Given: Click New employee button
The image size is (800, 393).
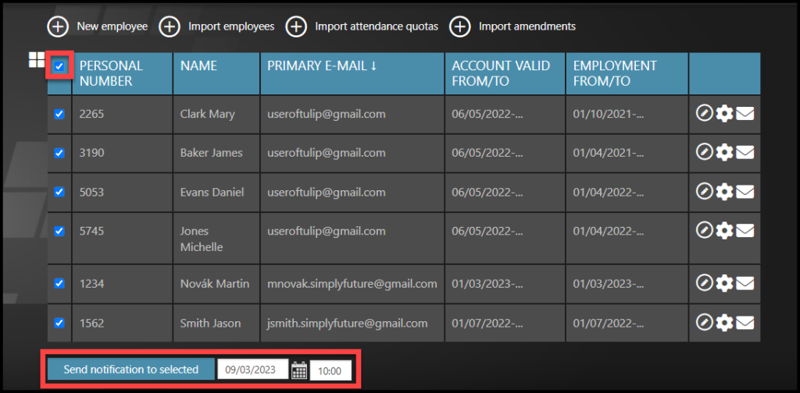Looking at the screenshot, I should 98,27.
